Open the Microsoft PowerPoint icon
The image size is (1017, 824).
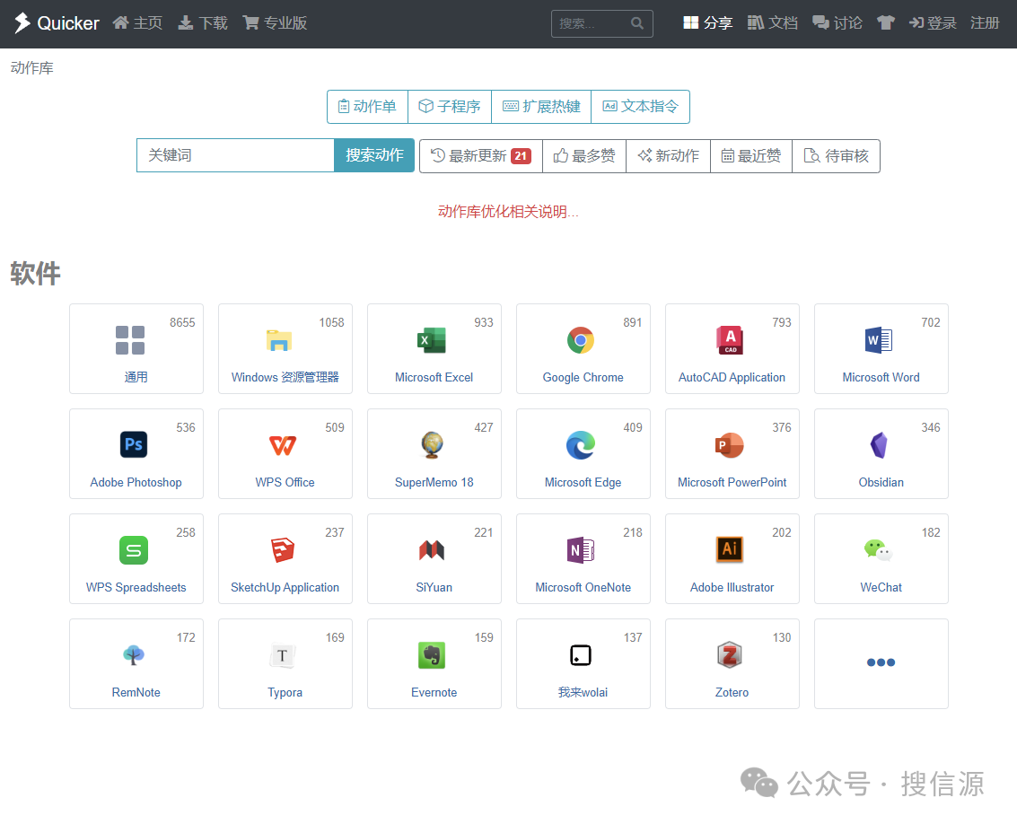730,445
